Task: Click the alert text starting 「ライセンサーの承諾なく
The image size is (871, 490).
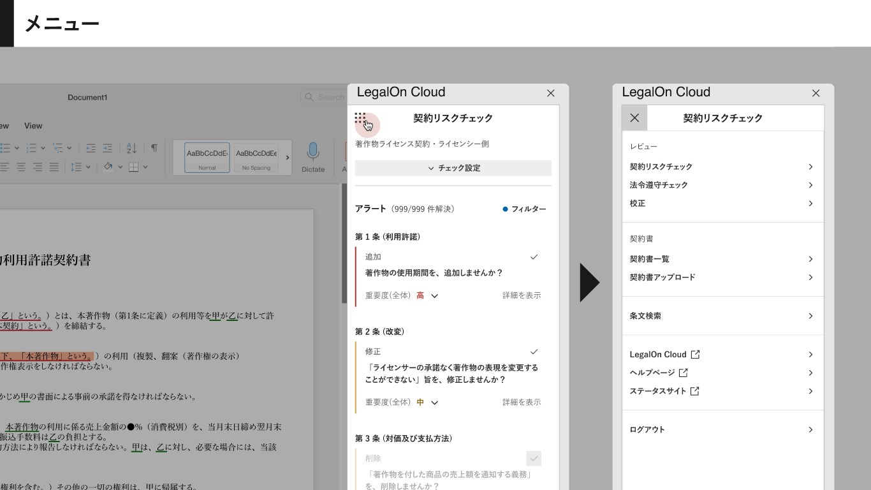Action: point(451,374)
